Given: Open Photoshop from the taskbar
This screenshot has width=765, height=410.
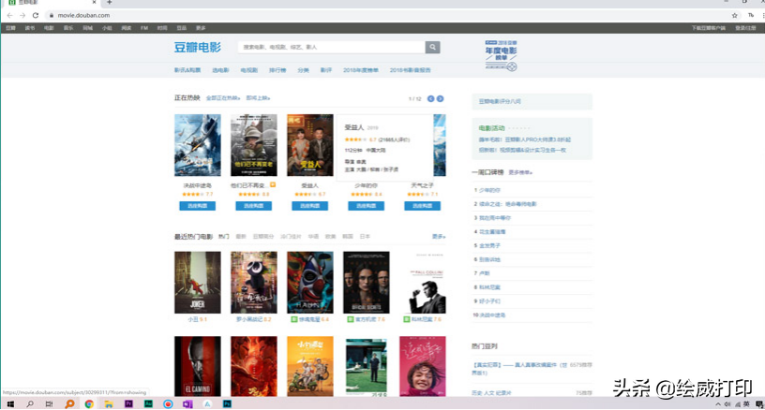Looking at the screenshot, I should pyautogui.click(x=227, y=404).
